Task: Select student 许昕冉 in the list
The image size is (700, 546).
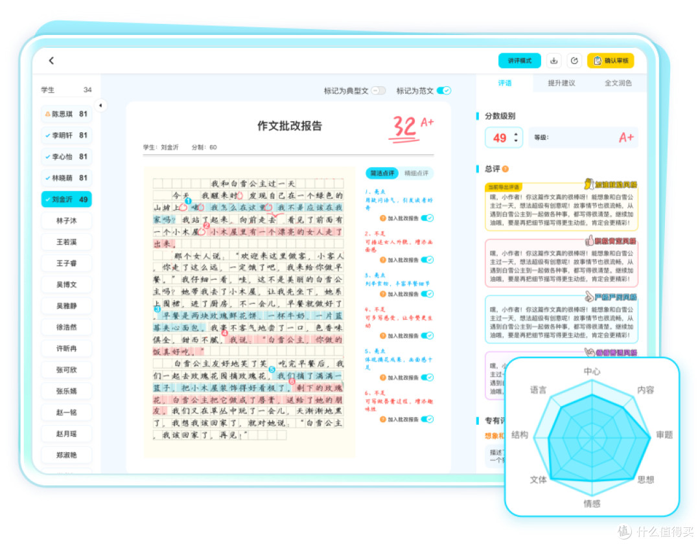Action: pyautogui.click(x=67, y=348)
